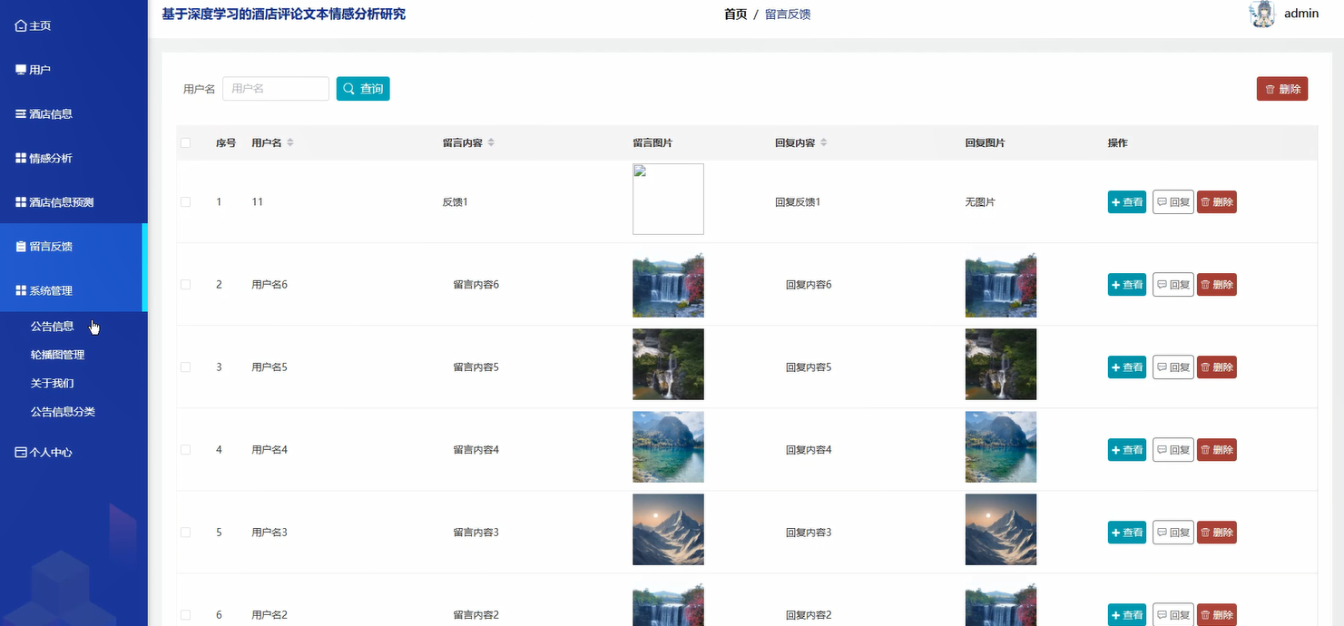1344x626 pixels.
Task: Click 回复 for the 用户名4 row
Action: pos(1173,449)
